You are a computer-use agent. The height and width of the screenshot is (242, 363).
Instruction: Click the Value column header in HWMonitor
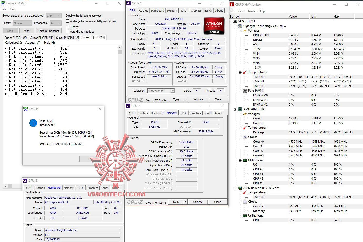point(298,17)
